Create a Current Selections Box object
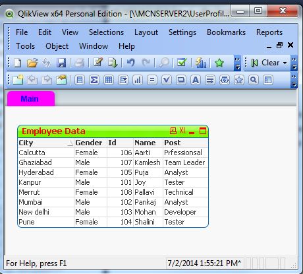303x274 pixels. click(167, 80)
